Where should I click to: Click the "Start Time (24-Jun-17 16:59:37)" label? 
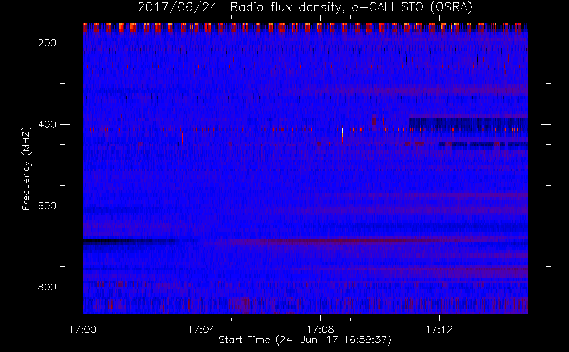tap(305, 340)
